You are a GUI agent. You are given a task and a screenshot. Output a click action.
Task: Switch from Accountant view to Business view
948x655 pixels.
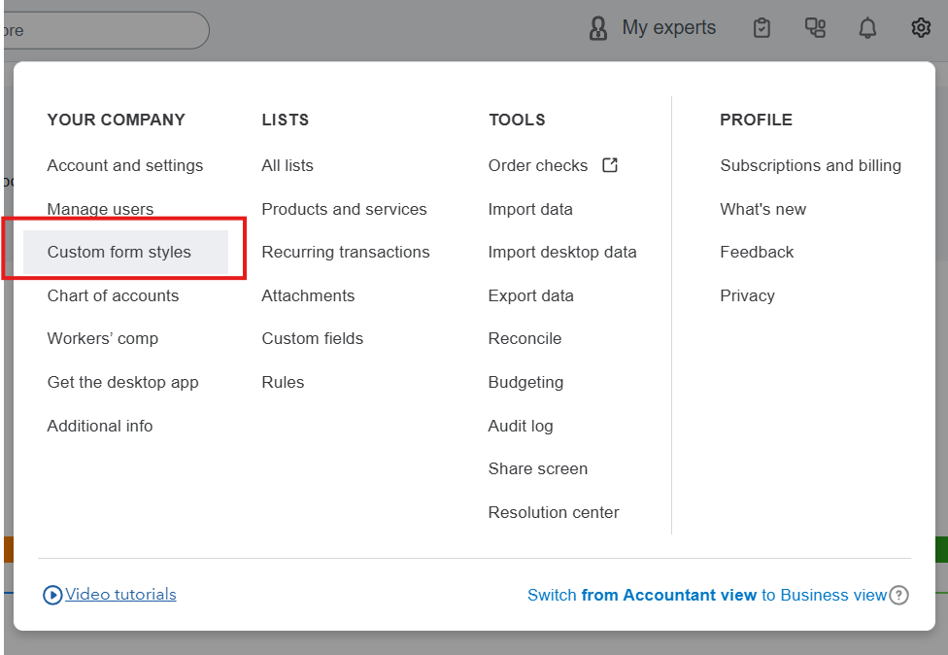coord(706,595)
